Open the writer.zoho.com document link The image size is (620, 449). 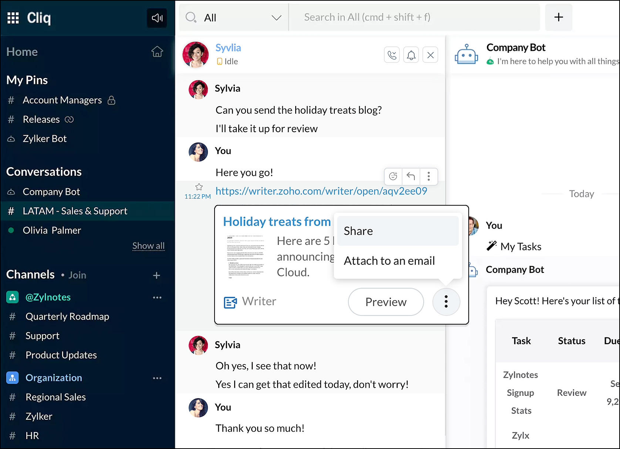coord(321,191)
